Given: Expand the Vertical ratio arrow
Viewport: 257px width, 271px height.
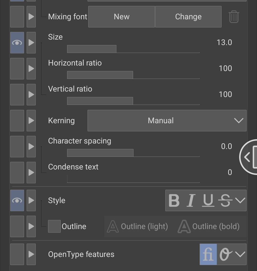Looking at the screenshot, I should point(31,95).
